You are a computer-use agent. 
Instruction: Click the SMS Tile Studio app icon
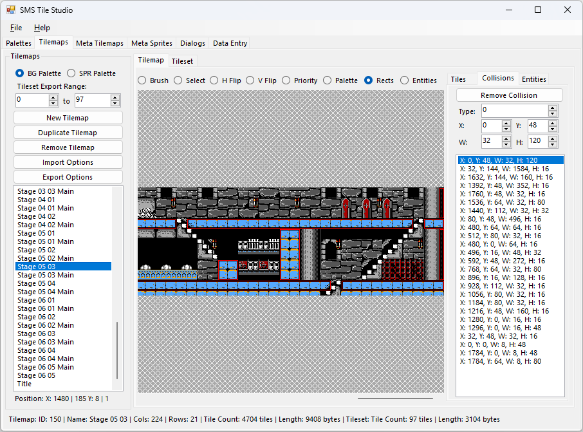(11, 10)
